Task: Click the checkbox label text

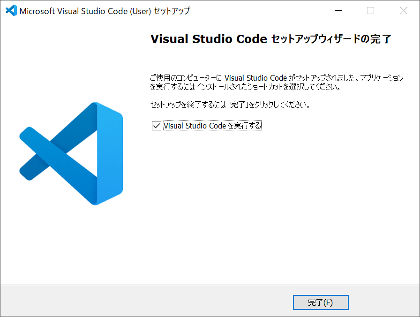Action: (212, 125)
